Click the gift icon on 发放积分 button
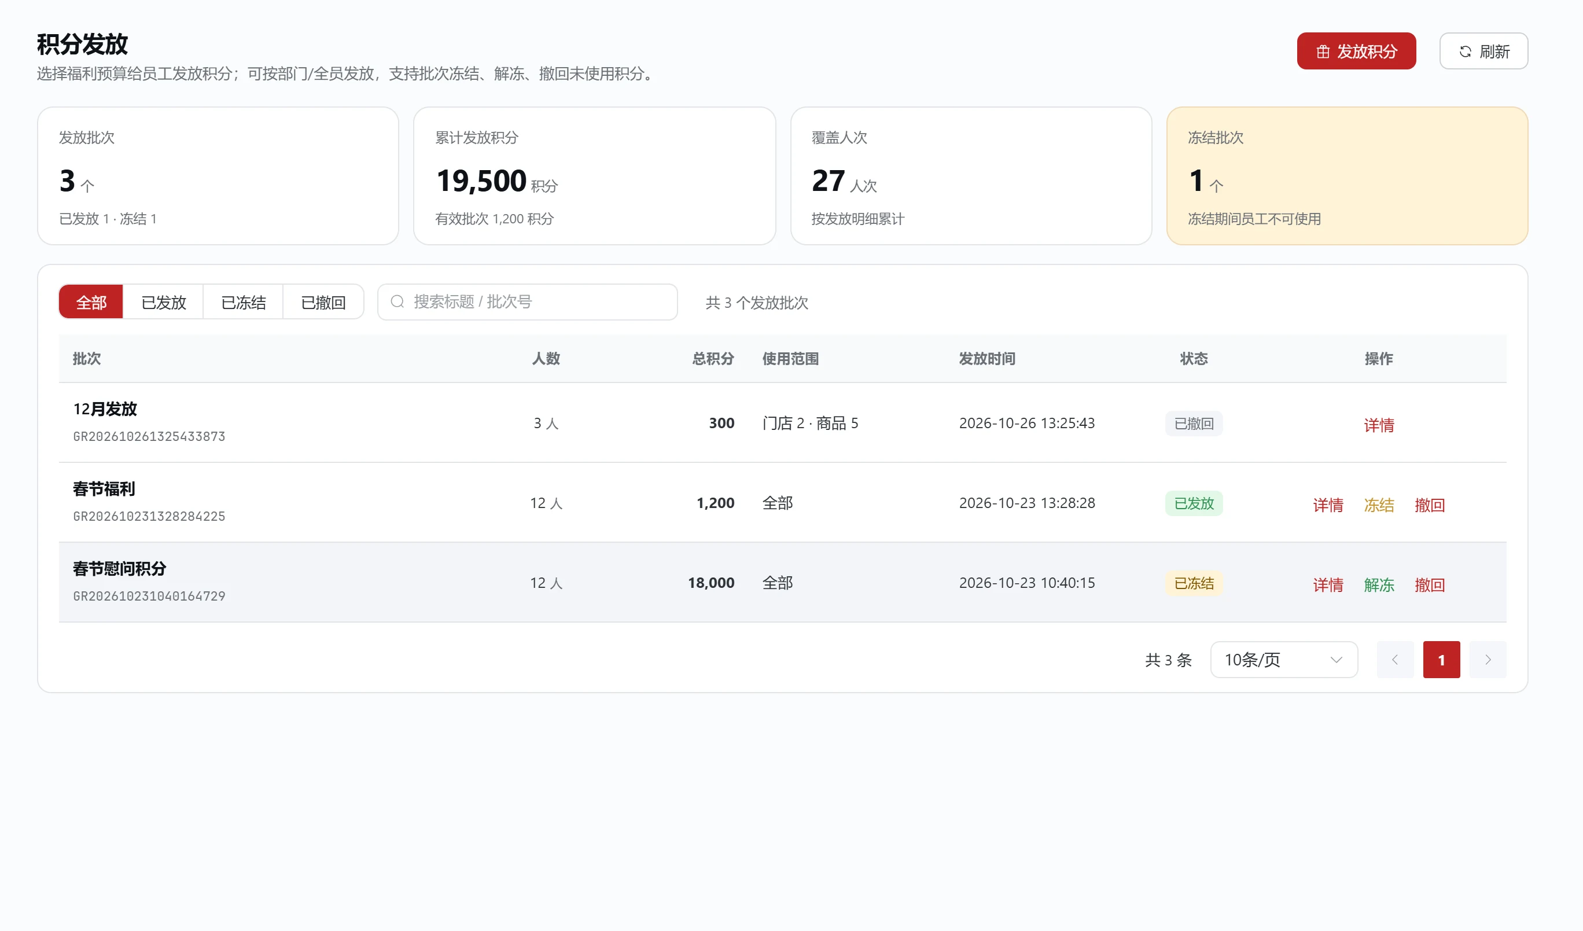Viewport: 1583px width, 931px height. pos(1323,51)
